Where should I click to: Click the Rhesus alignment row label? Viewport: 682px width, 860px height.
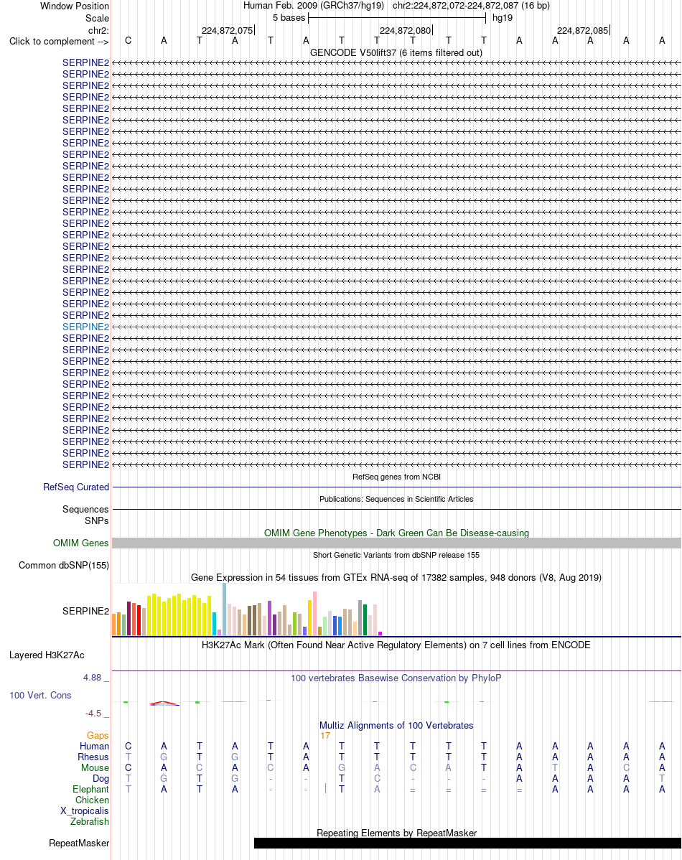(x=93, y=757)
